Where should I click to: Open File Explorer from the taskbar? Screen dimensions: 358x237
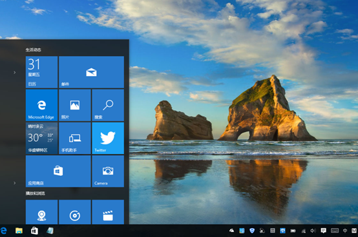click(x=19, y=231)
